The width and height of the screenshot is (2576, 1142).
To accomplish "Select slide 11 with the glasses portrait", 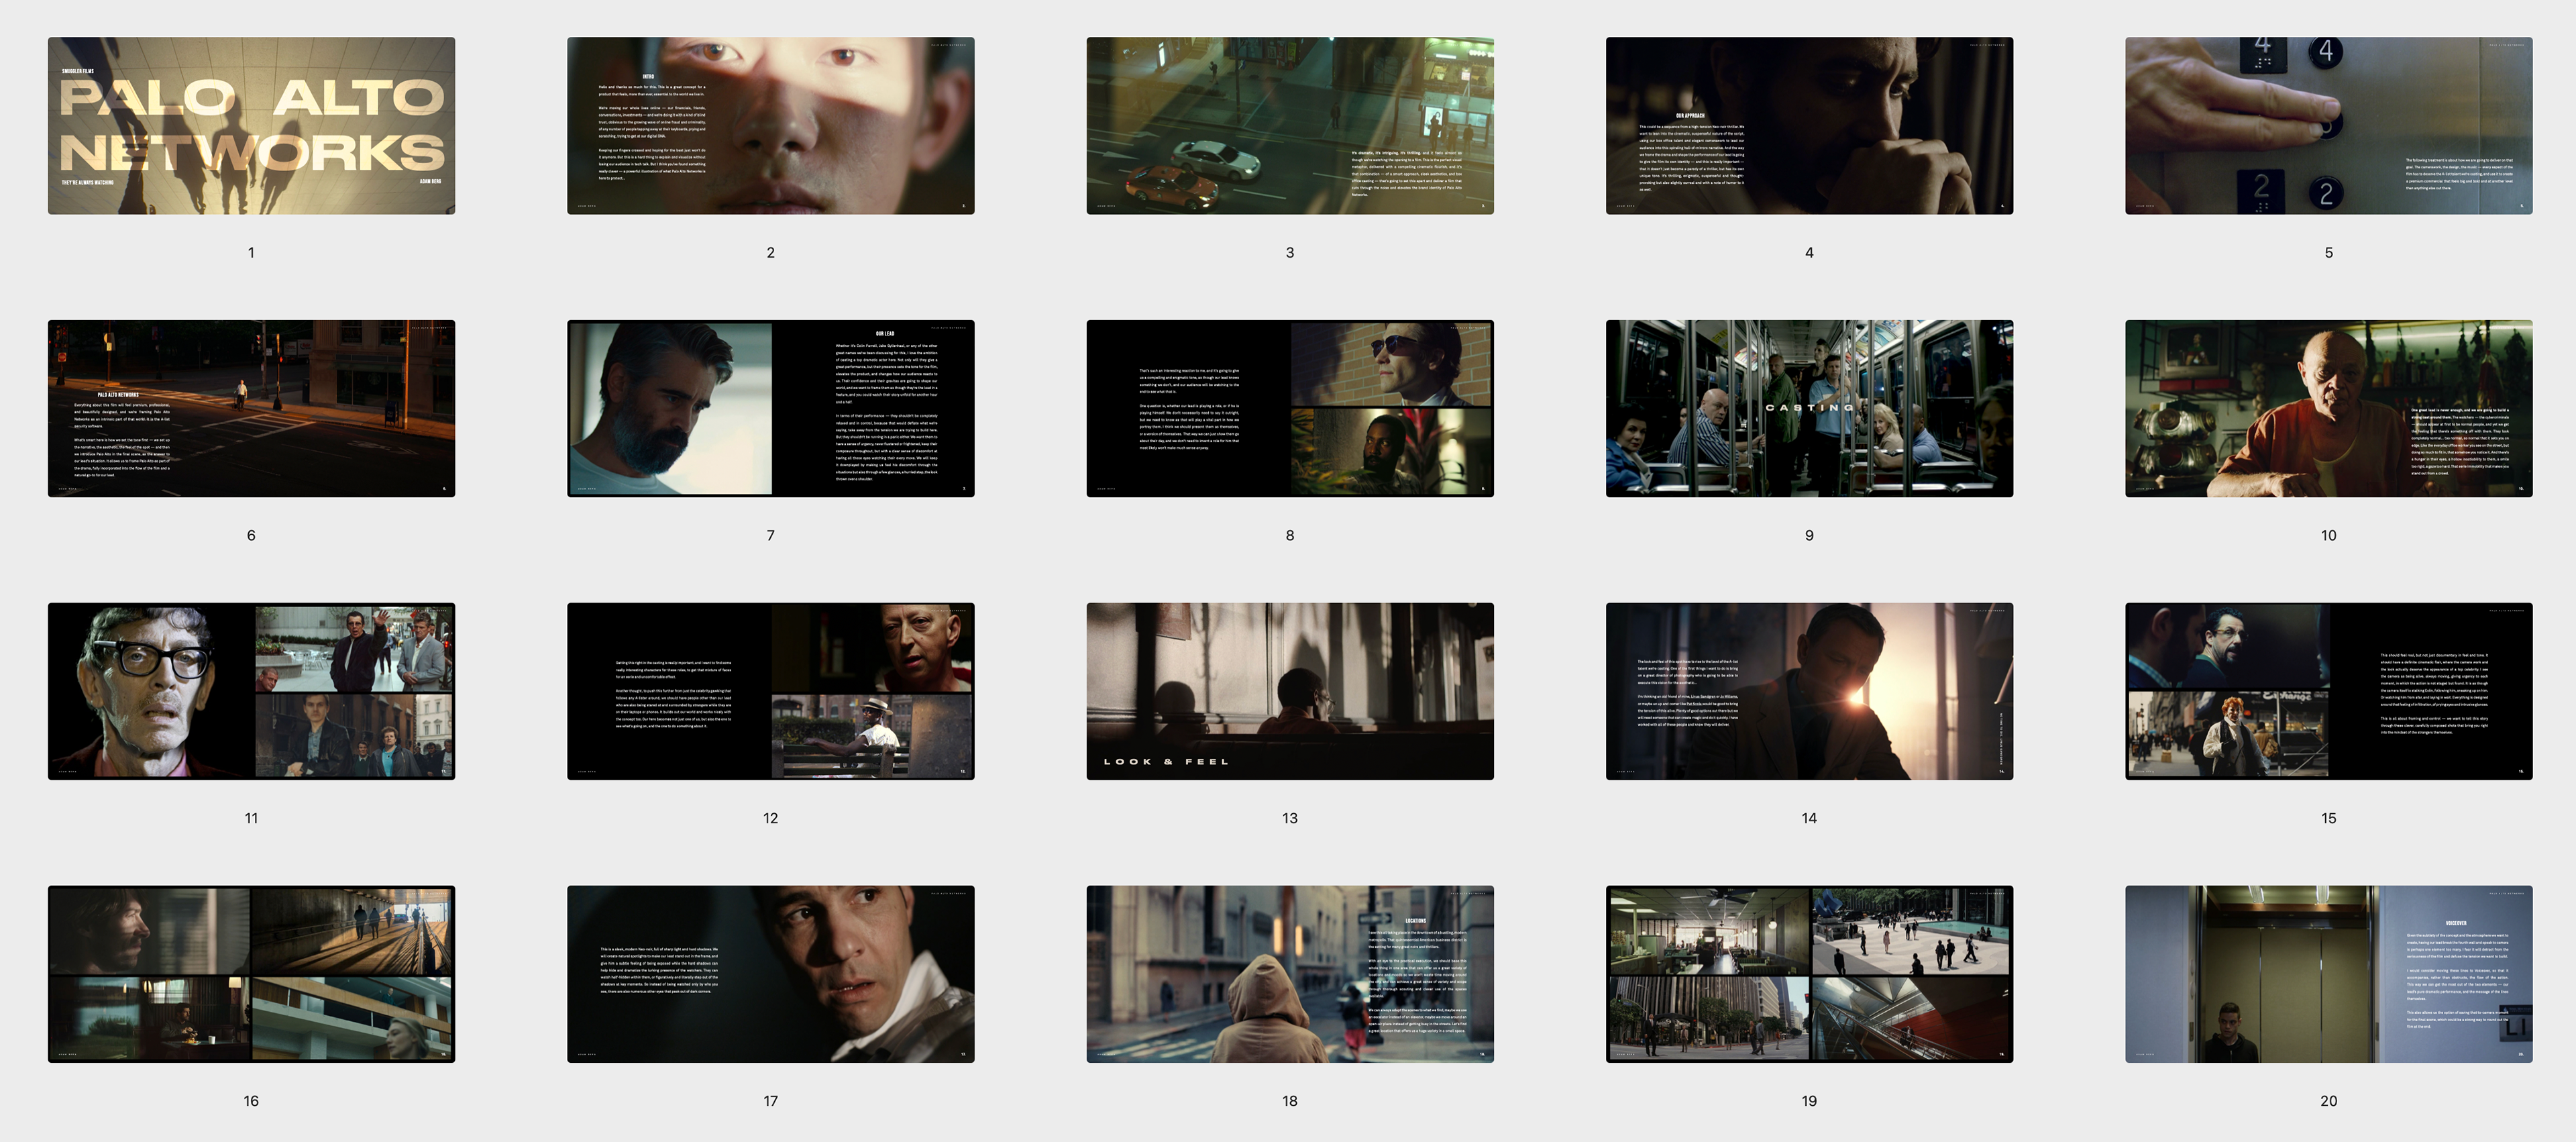I will [x=251, y=691].
